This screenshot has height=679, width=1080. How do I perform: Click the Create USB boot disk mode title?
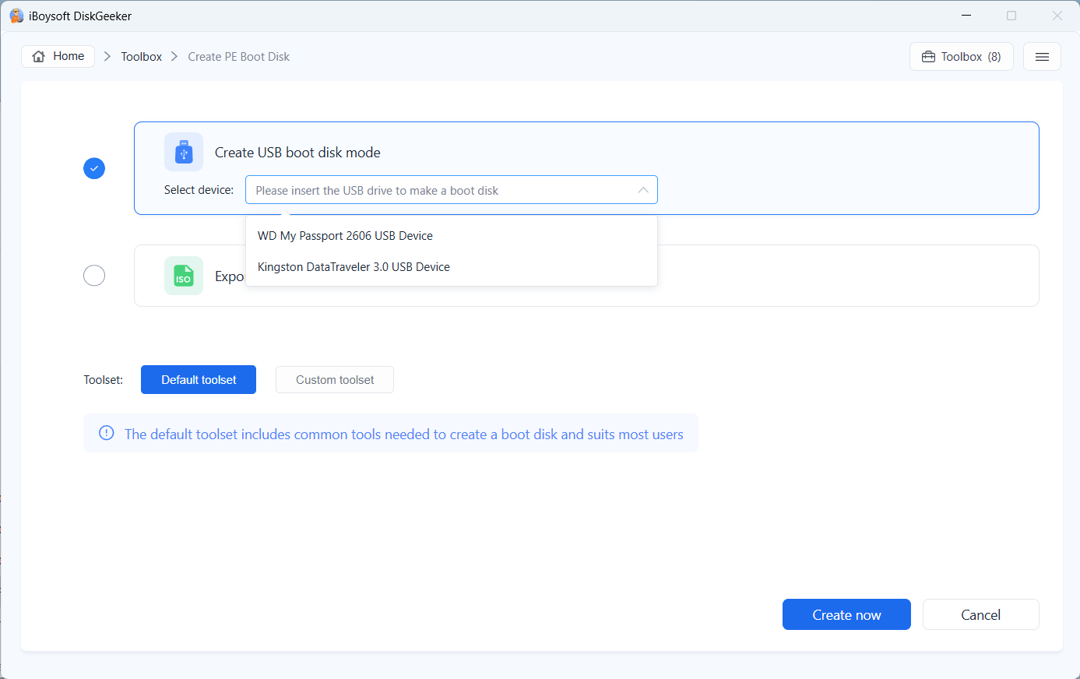[297, 153]
